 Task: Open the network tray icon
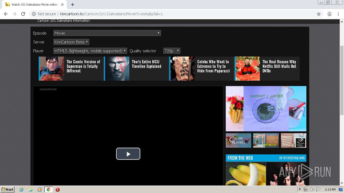(x=306, y=190)
